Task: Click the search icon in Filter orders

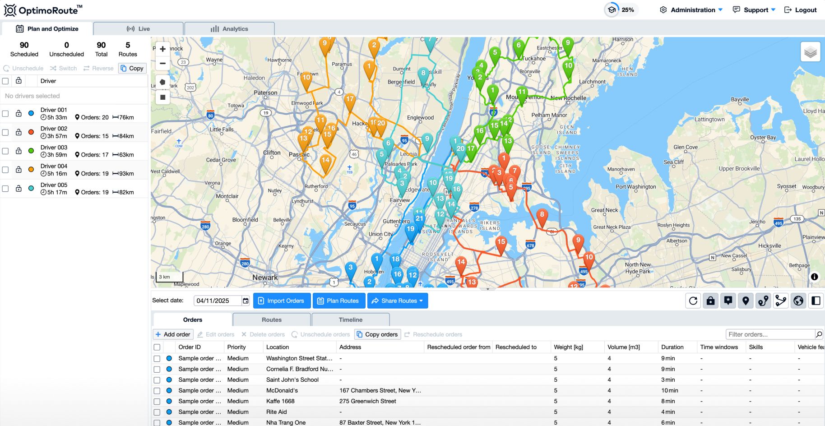Action: point(819,334)
